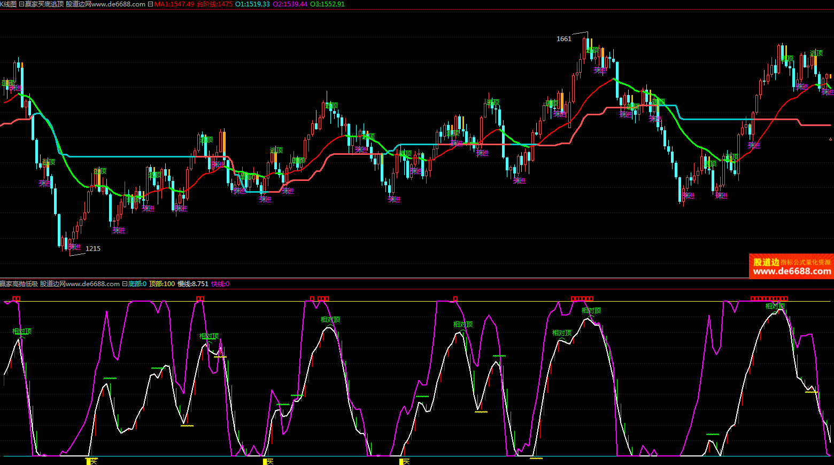Image resolution: width=834 pixels, height=465 pixels.
Task: Click the 逃顶 marker below the 1661 high
Action: click(x=592, y=50)
